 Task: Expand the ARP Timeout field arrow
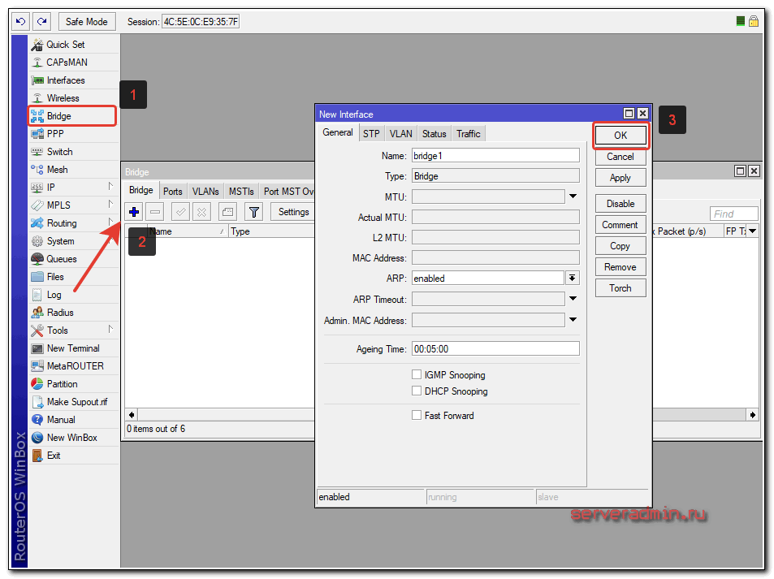click(x=573, y=299)
